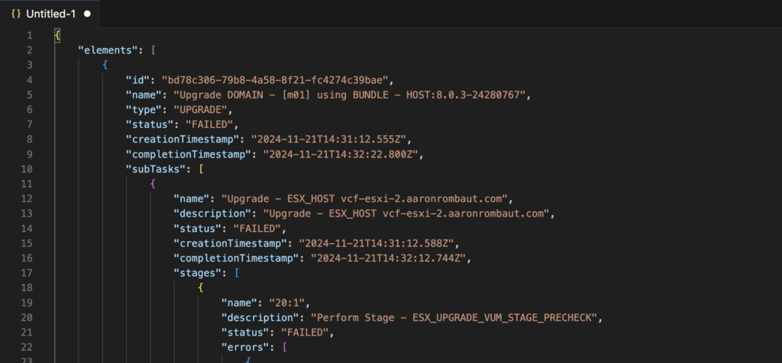This screenshot has width=782, height=363.
Task: Click the "errors" key on line 22
Action: coord(248,346)
